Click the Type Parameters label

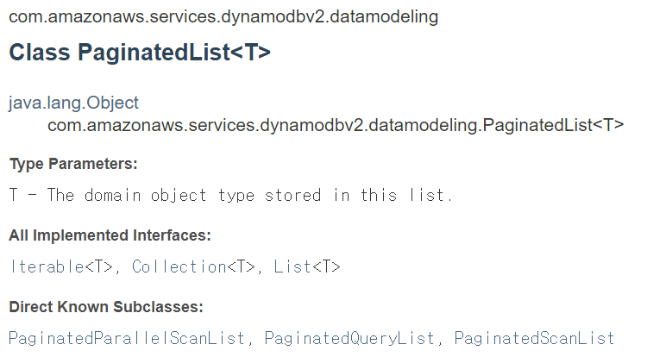pos(73,164)
